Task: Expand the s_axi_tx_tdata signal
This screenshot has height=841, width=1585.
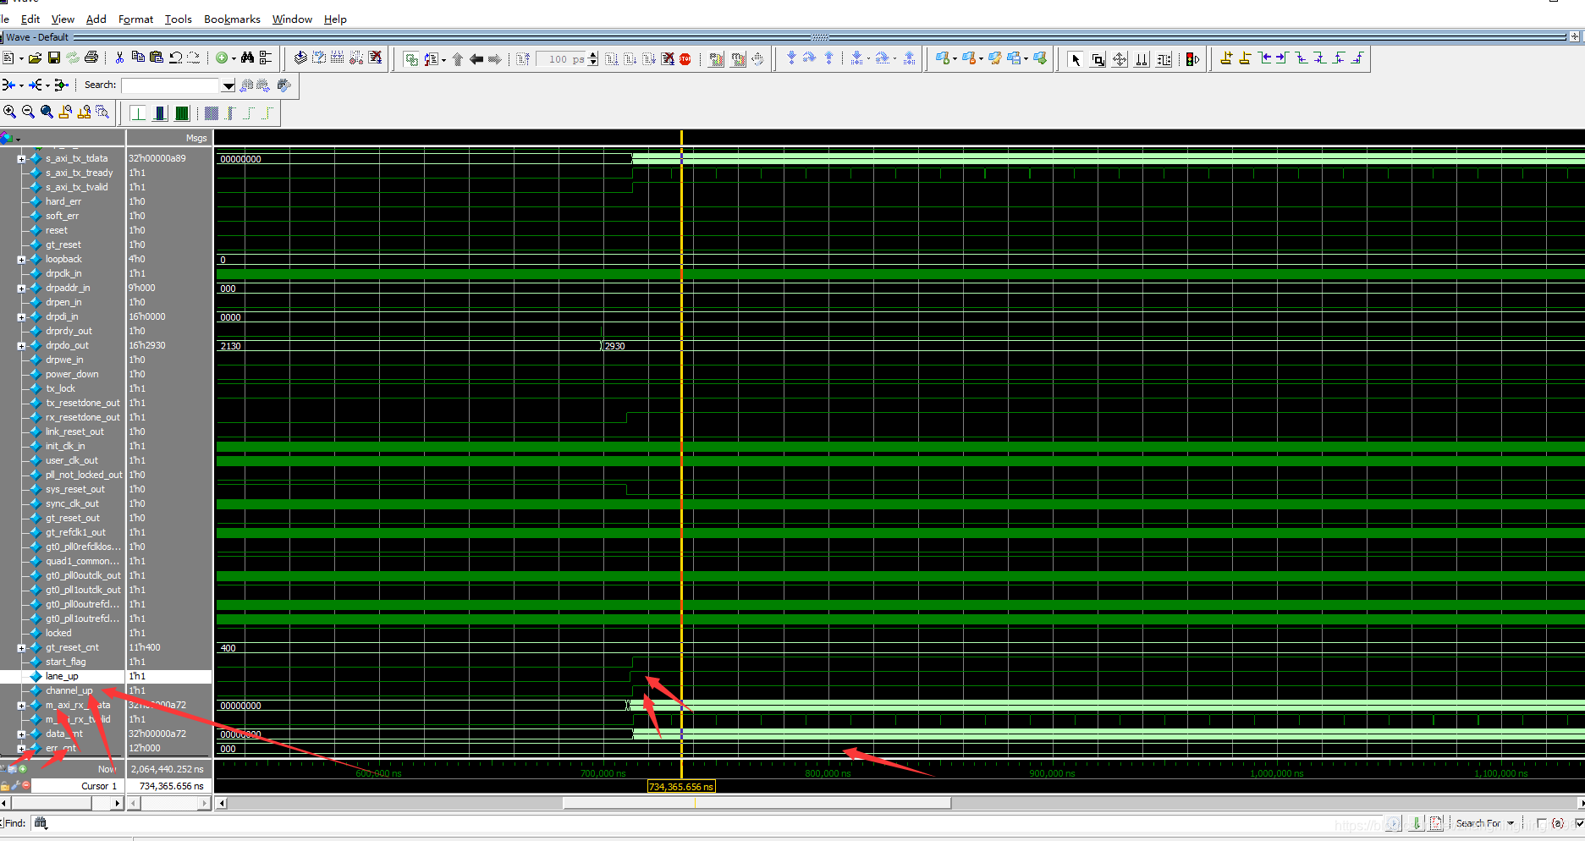Action: pyautogui.click(x=21, y=159)
